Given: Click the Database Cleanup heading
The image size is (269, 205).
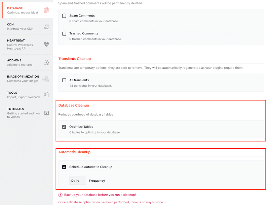Looking at the screenshot, I should (74, 105).
